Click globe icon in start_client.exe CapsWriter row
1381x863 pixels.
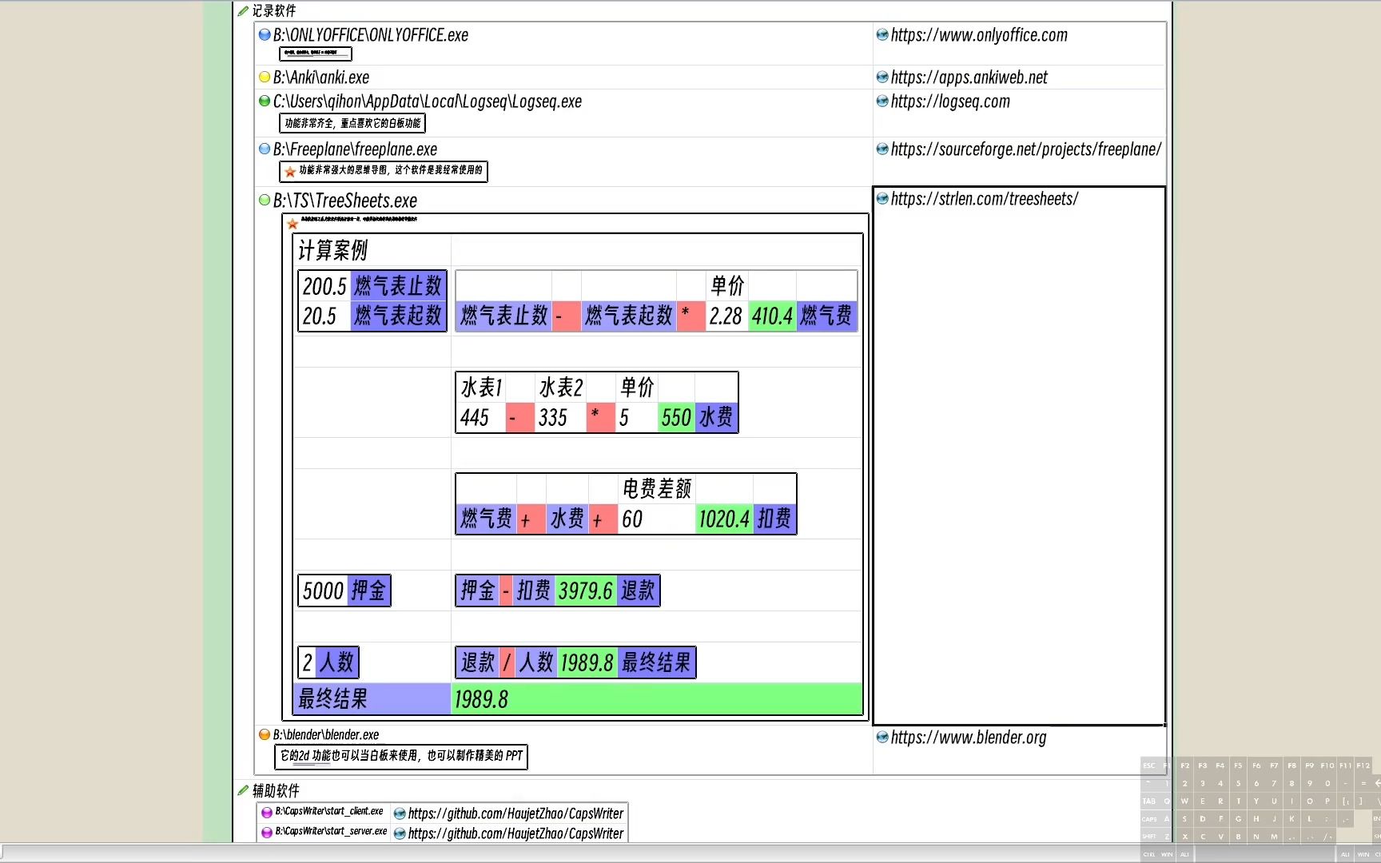400,813
